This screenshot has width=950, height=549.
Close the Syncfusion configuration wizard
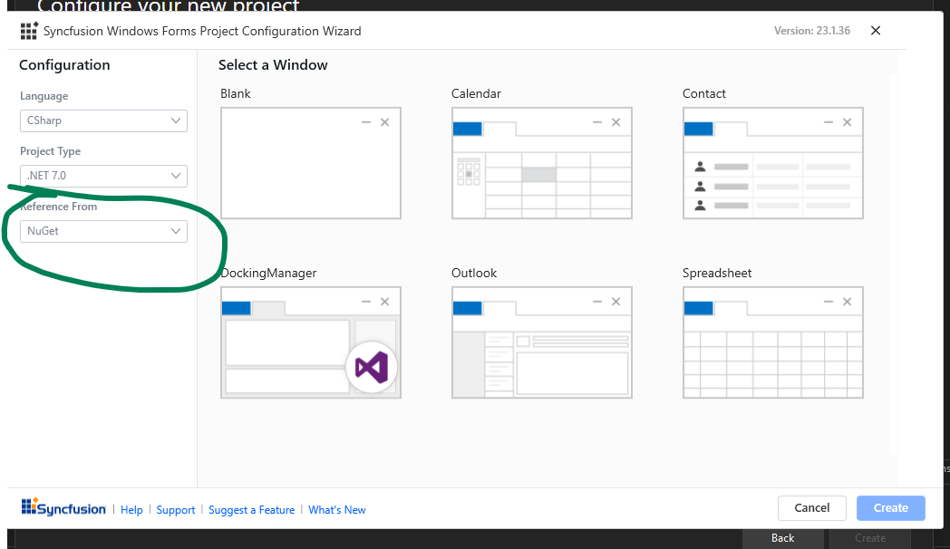click(876, 31)
